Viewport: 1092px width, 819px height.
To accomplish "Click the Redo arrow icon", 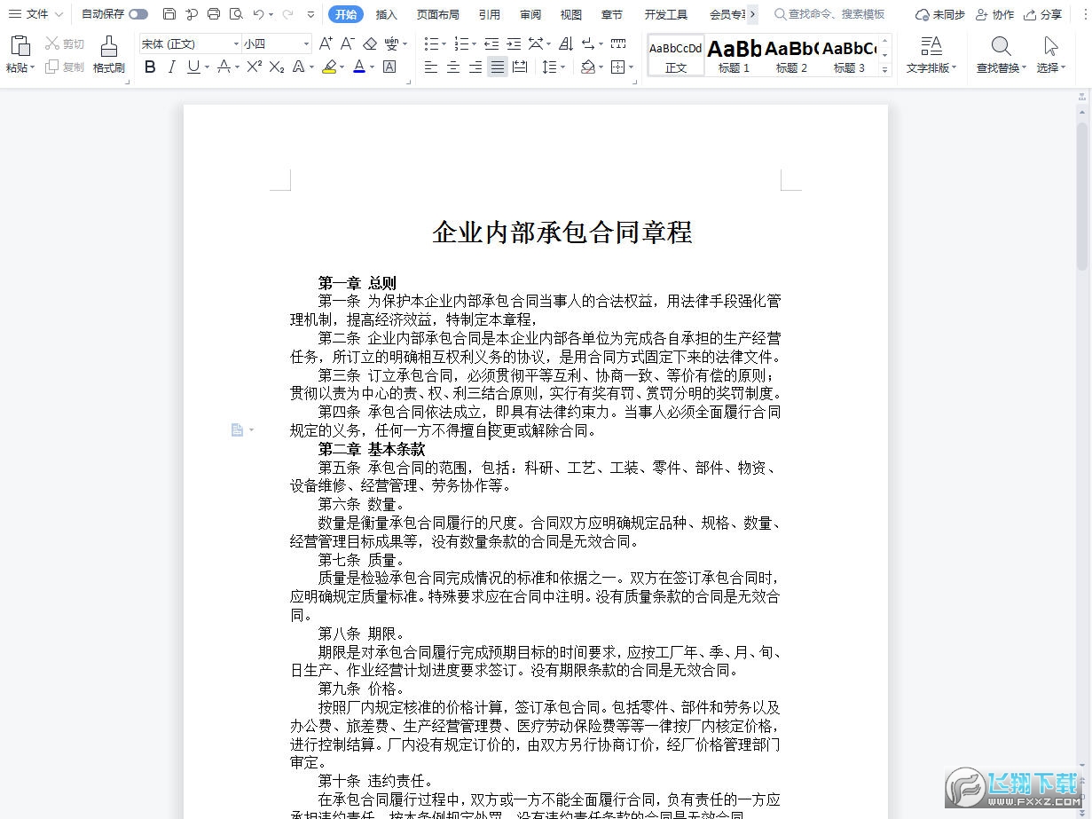I will tap(287, 14).
